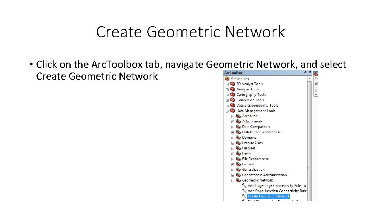
Task: Expand the 3D Analyst Tools node
Action: pos(227,84)
